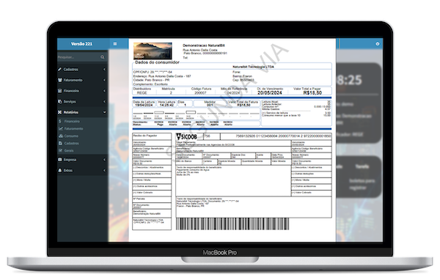Collapse Relatórios using its down arrow
The height and width of the screenshot is (280, 440).
point(104,112)
